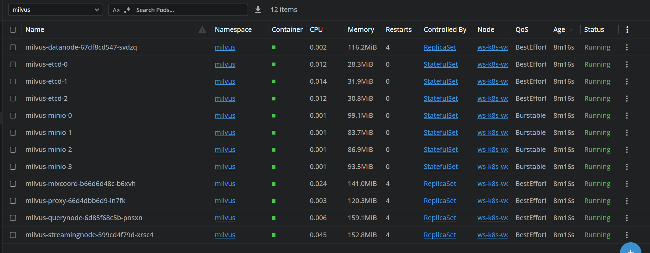The height and width of the screenshot is (253, 650).
Task: Tick the checkbox for milvus-minio-3
Action: click(x=13, y=167)
